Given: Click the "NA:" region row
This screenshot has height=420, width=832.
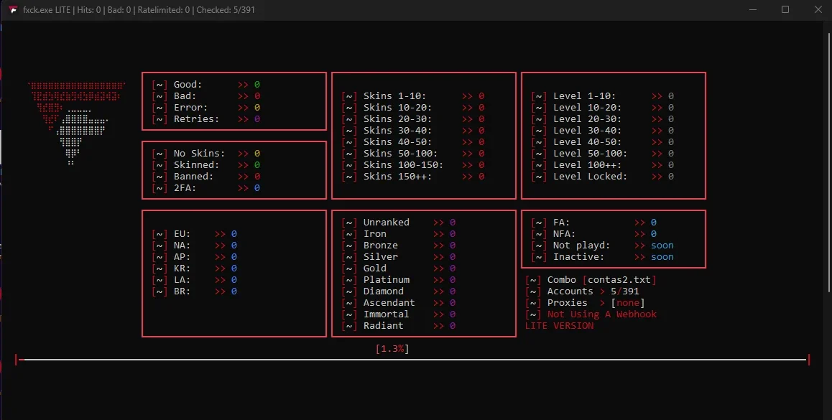Looking at the screenshot, I should click(x=194, y=246).
